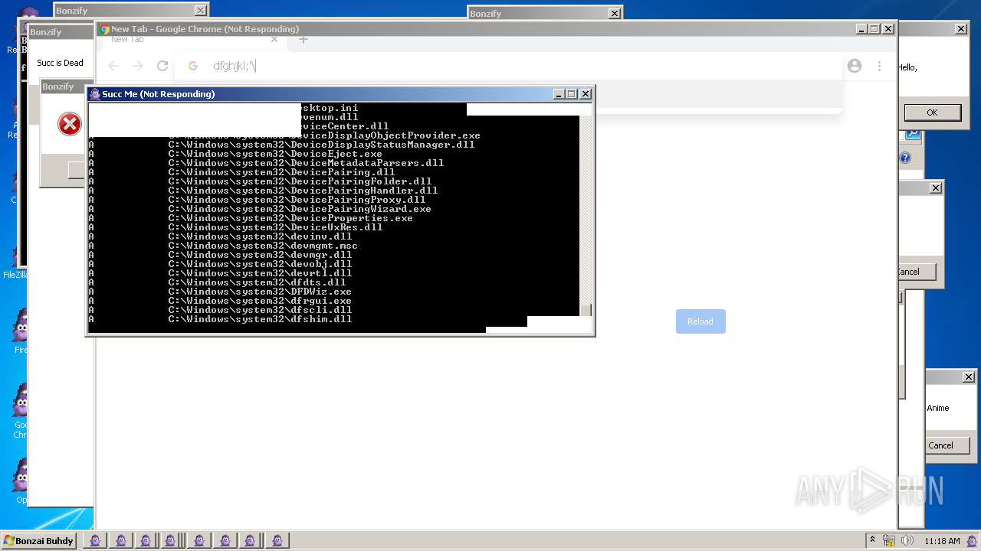Click the Google G icon in omnibox

coord(193,66)
